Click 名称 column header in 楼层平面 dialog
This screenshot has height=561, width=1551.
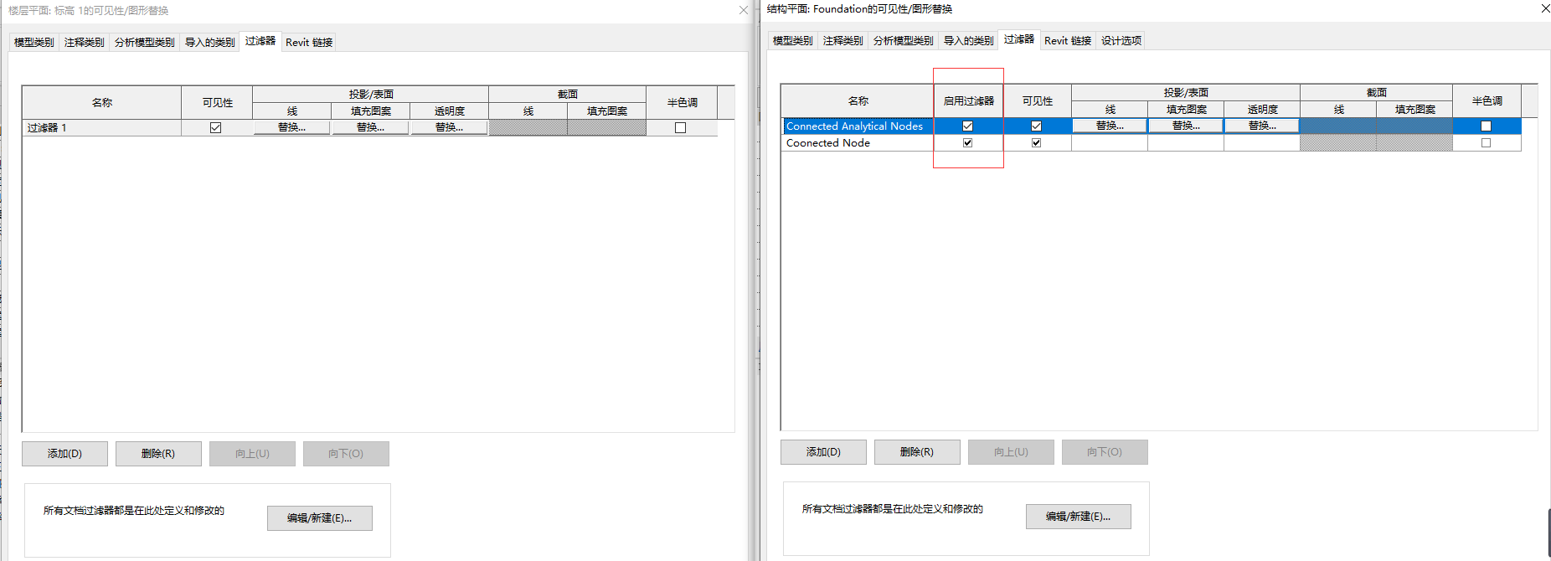pos(101,102)
